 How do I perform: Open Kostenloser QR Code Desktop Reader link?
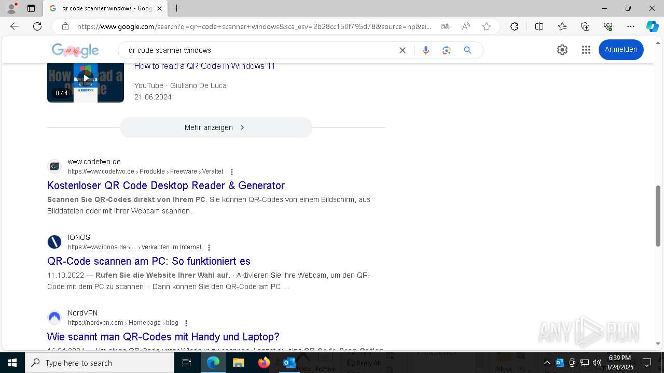[x=166, y=185]
